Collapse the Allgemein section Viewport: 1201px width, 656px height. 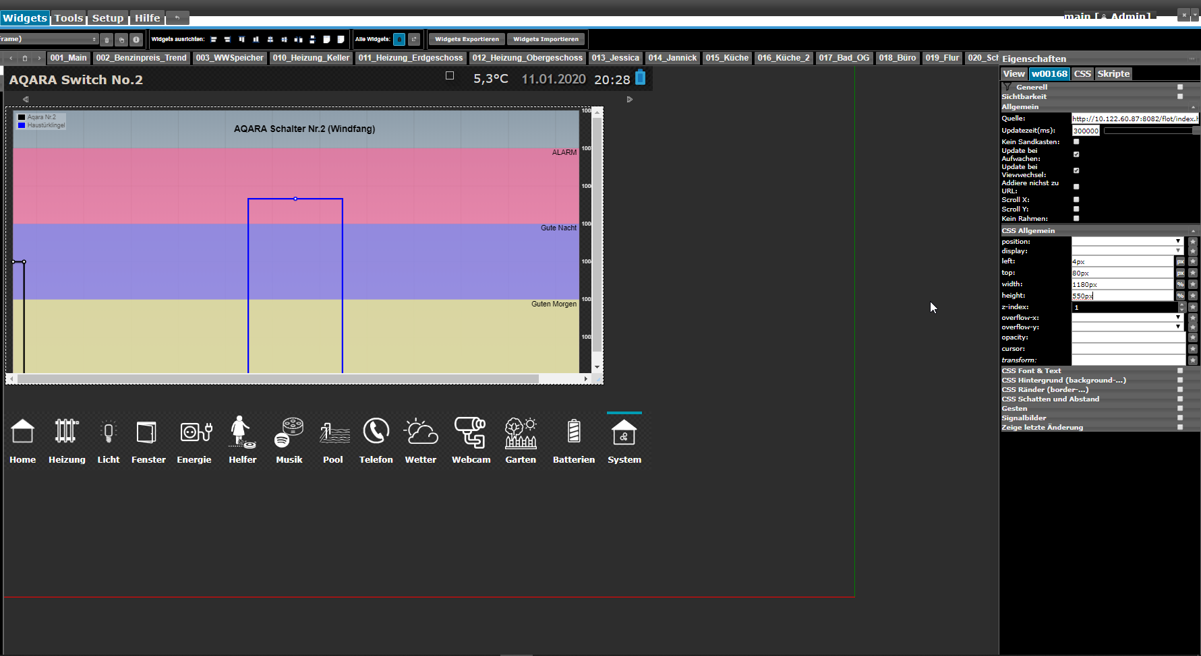click(1193, 107)
